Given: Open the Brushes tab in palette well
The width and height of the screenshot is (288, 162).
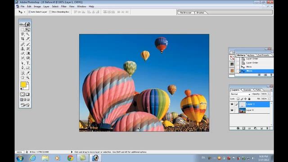Looking at the screenshot, I should pyautogui.click(x=200, y=13).
